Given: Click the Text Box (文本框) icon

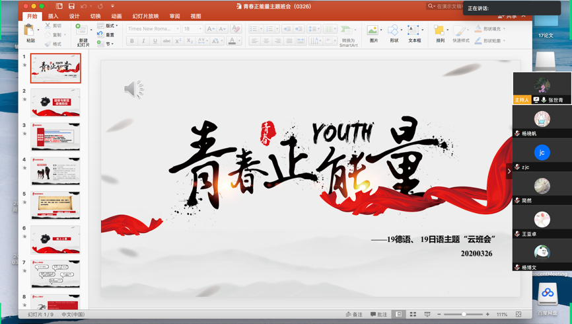Looking at the screenshot, I should (414, 31).
